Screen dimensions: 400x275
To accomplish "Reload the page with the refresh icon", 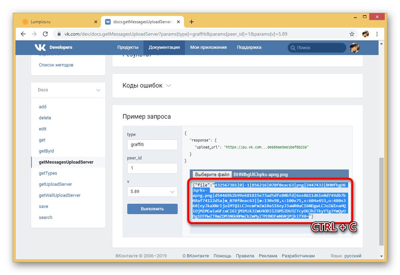I will [45, 34].
